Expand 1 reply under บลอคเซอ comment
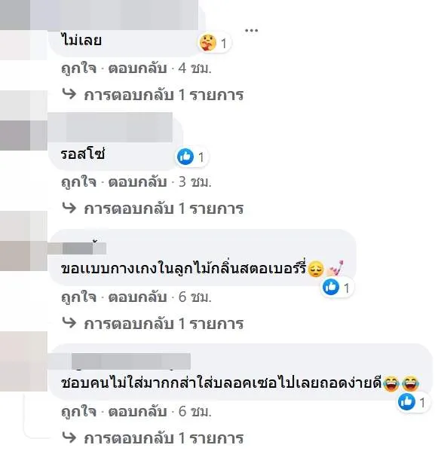Viewport: 435px width, 451px height. 164,438
